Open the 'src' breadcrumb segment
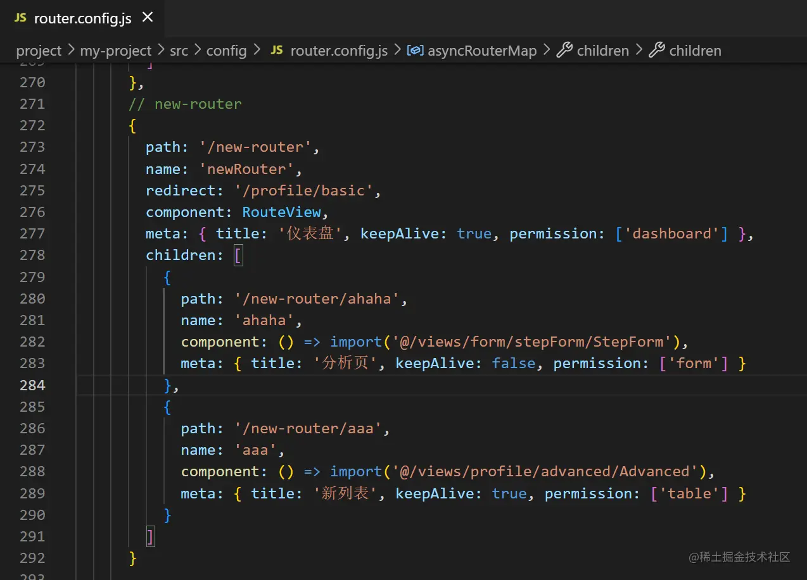This screenshot has width=807, height=580. coord(179,51)
